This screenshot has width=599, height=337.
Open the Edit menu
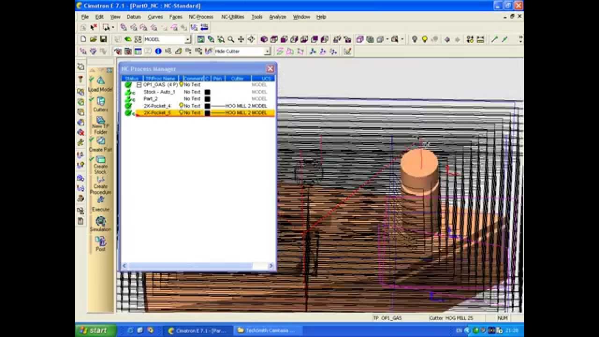pos(99,17)
